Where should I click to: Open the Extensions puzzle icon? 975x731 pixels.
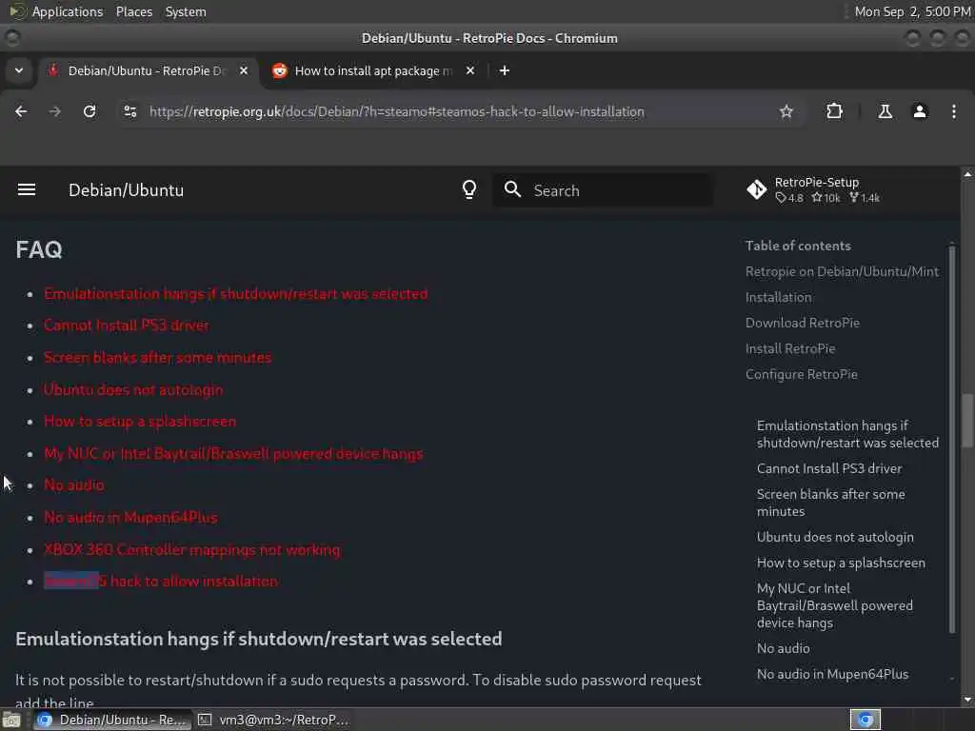click(x=834, y=111)
